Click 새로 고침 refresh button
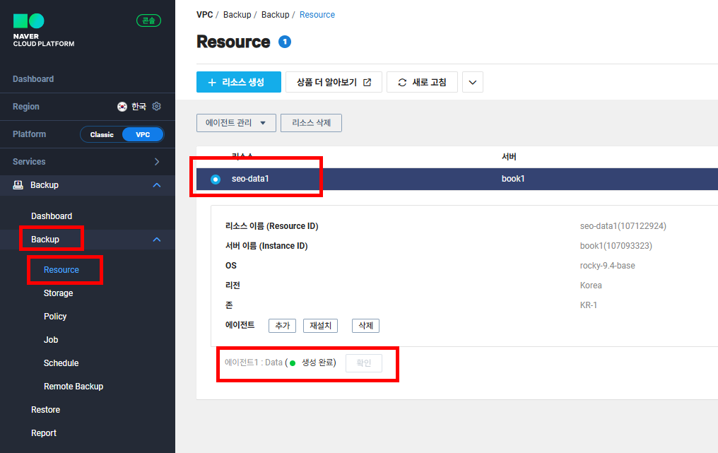718x453 pixels. tap(422, 82)
